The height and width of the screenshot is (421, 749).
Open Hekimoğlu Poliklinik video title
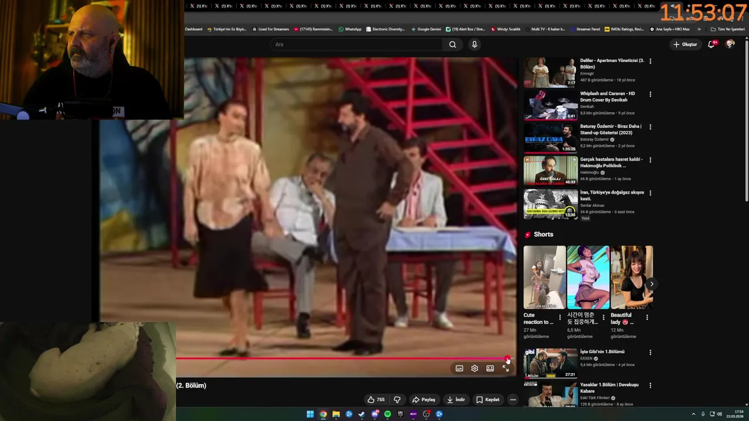[611, 163]
